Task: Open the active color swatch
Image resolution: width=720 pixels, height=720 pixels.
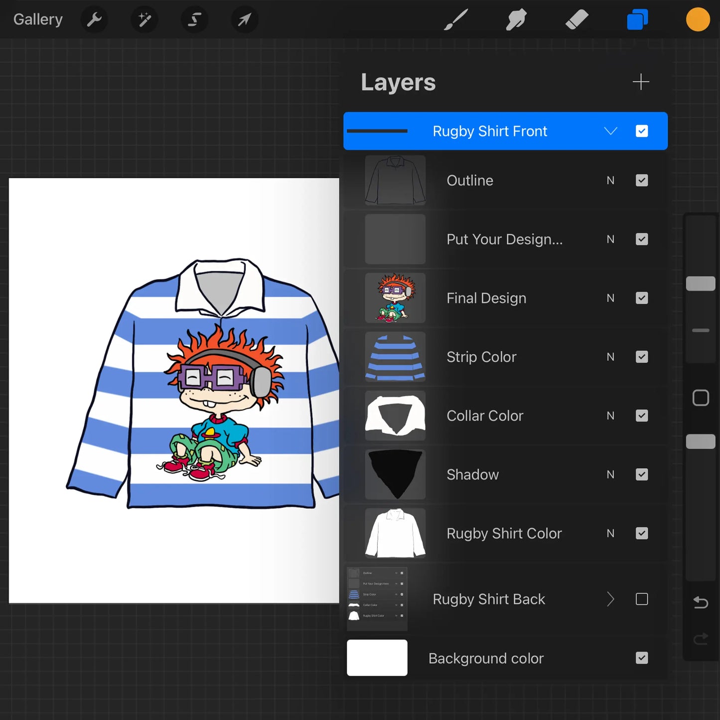Action: click(698, 19)
